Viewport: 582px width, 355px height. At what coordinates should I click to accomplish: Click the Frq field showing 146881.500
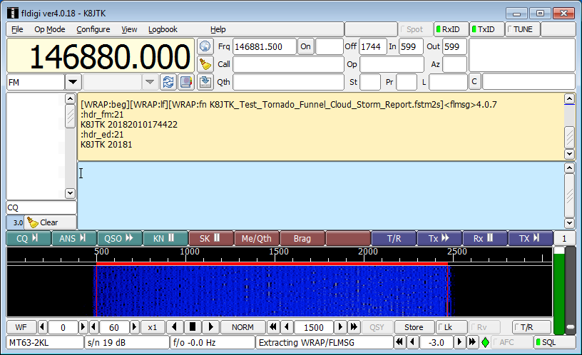coord(265,47)
